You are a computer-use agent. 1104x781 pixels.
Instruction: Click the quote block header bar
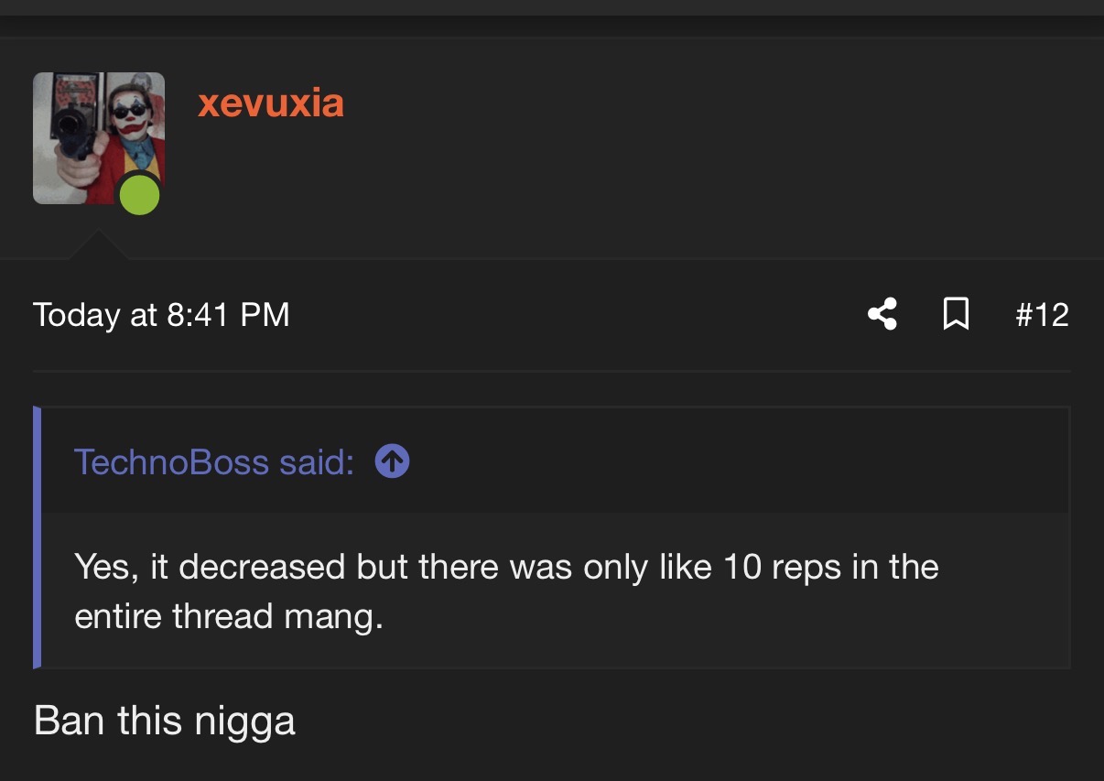732,461
